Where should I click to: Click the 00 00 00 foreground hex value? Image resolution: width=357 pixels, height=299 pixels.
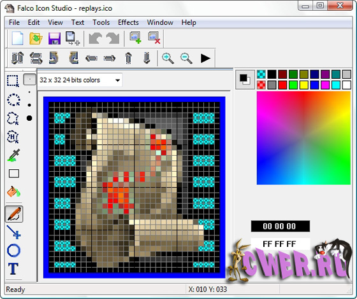point(280,226)
